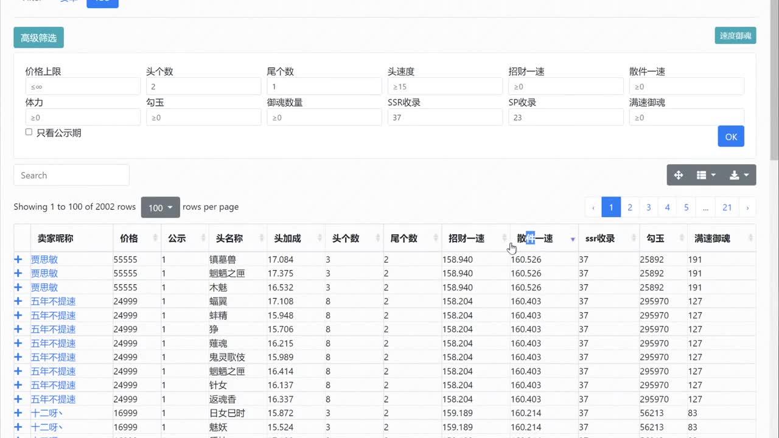Click the 体力 input field
The height and width of the screenshot is (438, 779).
[x=83, y=117]
